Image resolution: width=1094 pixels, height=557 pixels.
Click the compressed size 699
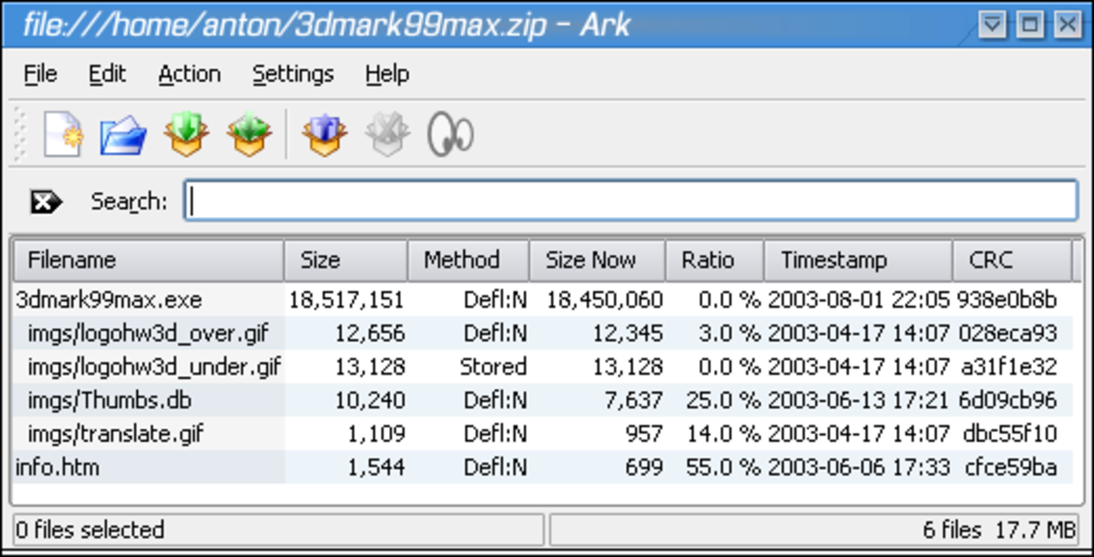pyautogui.click(x=644, y=468)
